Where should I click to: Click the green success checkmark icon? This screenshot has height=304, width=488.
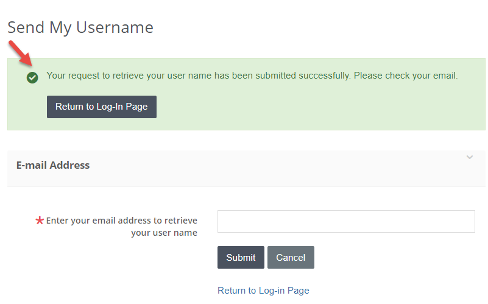pyautogui.click(x=32, y=77)
